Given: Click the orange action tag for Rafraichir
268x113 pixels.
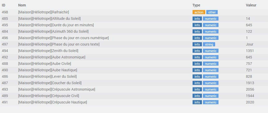Looking at the screenshot, I should click(x=199, y=12).
